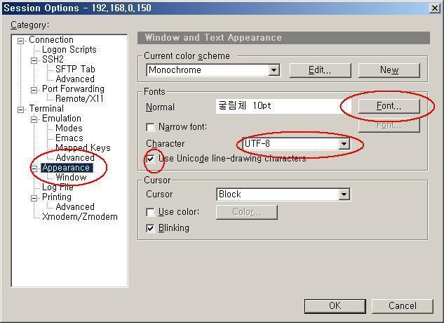Screen dimensions: 444x323
Task: Select Window under Appearance
Action: [71, 177]
